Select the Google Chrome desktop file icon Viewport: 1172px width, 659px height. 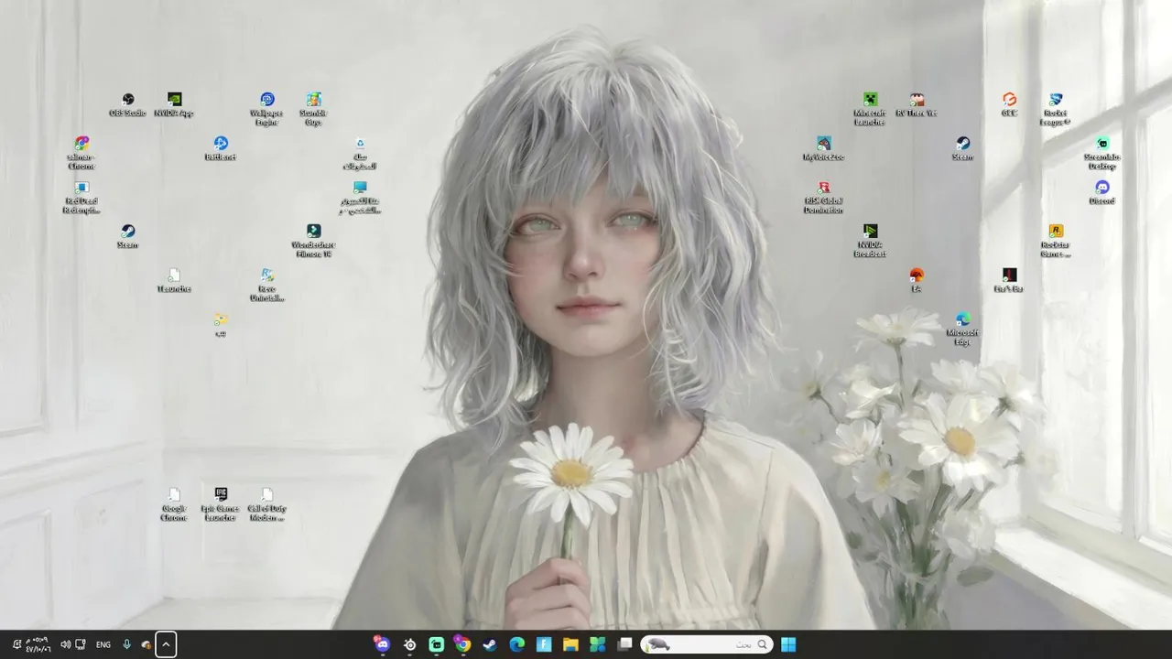[174, 504]
